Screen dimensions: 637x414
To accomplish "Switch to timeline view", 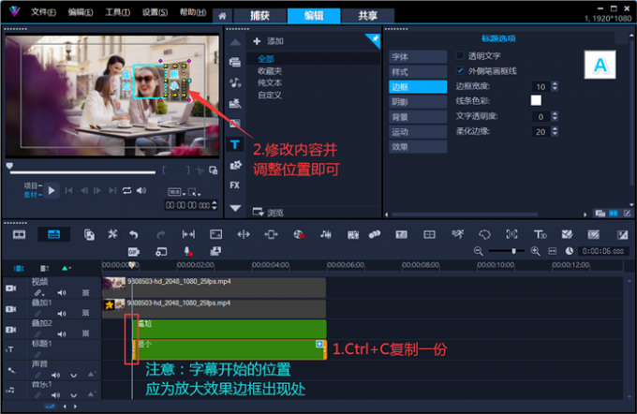I will tap(53, 234).
